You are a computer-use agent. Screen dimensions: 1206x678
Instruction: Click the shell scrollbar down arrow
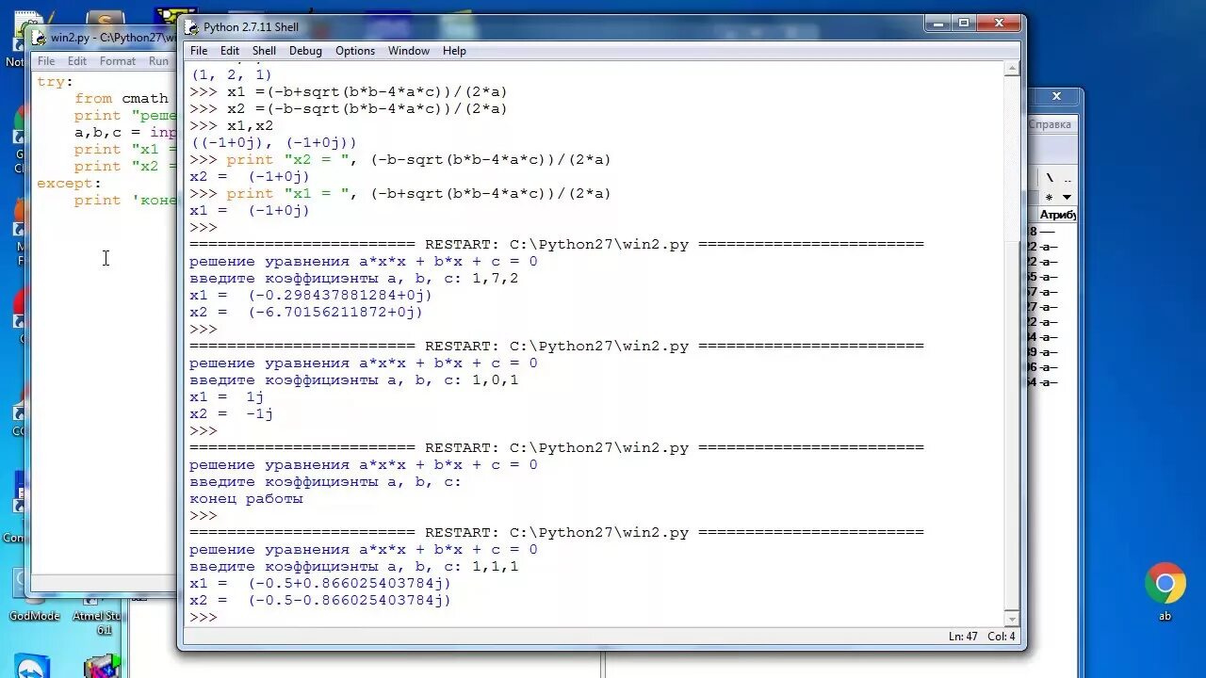point(1011,618)
